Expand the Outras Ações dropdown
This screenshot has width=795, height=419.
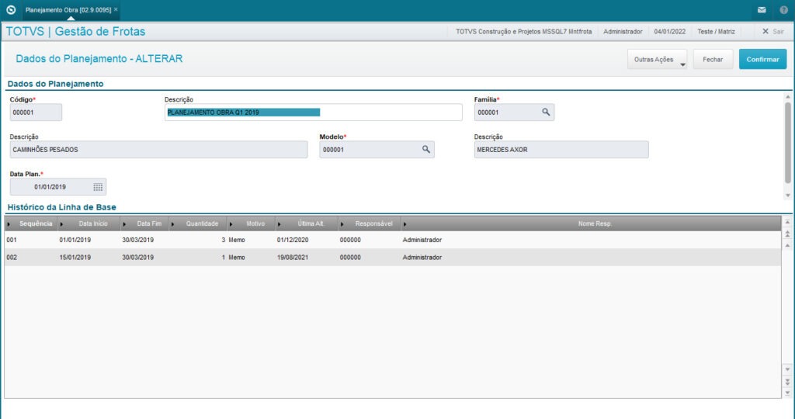[x=657, y=59]
